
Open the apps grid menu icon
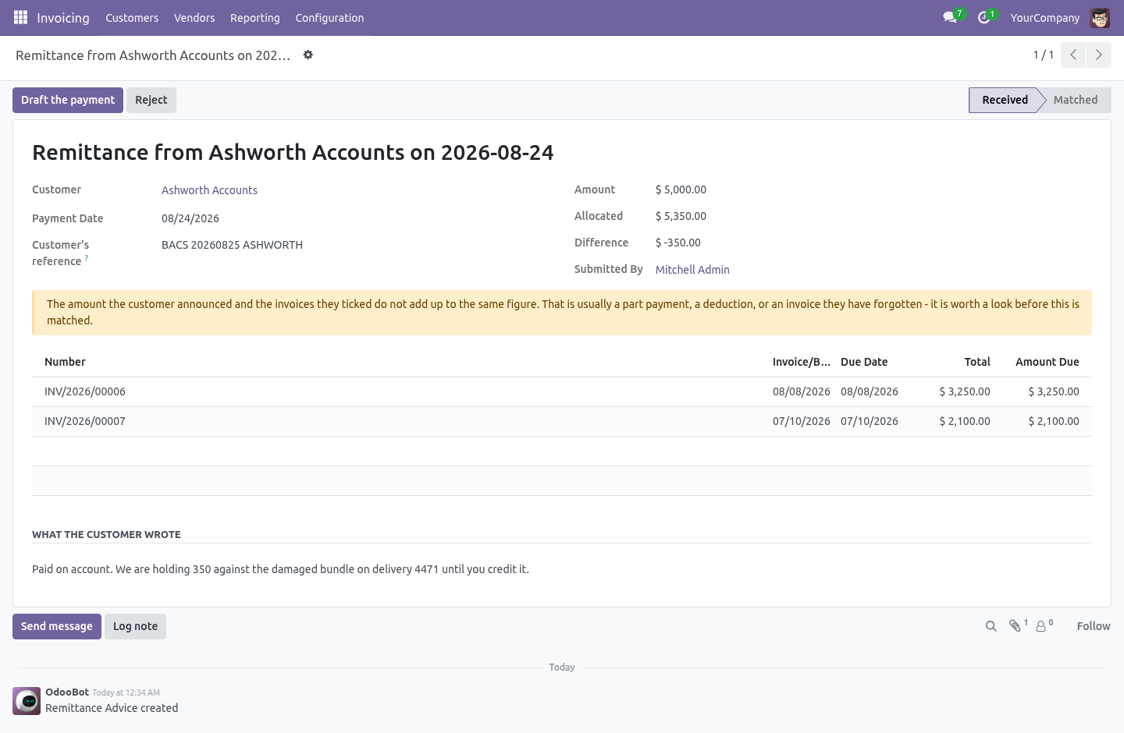click(20, 17)
